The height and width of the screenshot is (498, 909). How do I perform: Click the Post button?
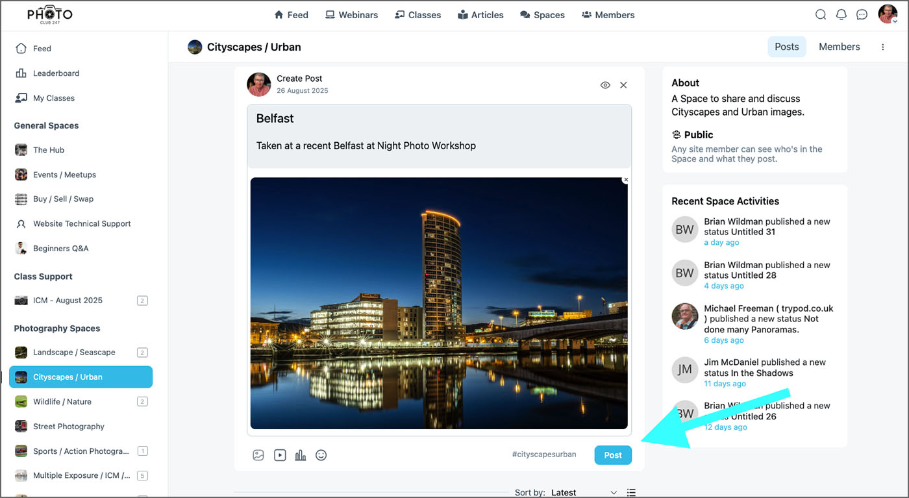click(613, 455)
